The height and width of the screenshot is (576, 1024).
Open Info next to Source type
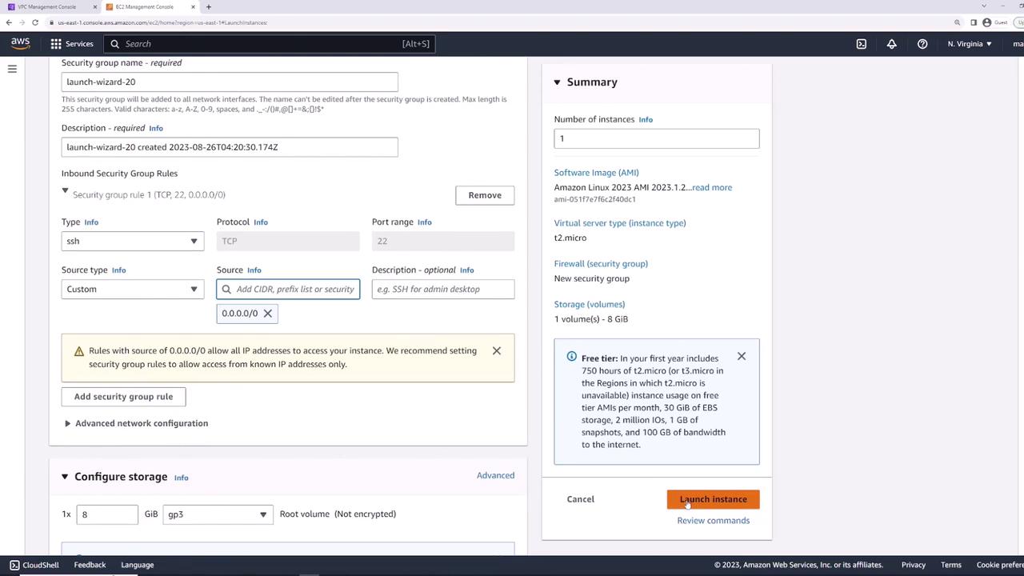point(118,270)
